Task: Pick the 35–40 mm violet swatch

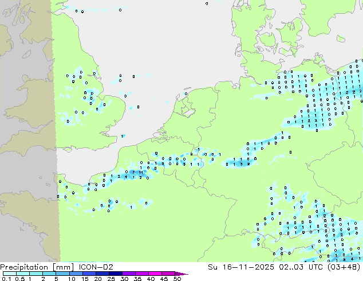Action: [142, 274]
